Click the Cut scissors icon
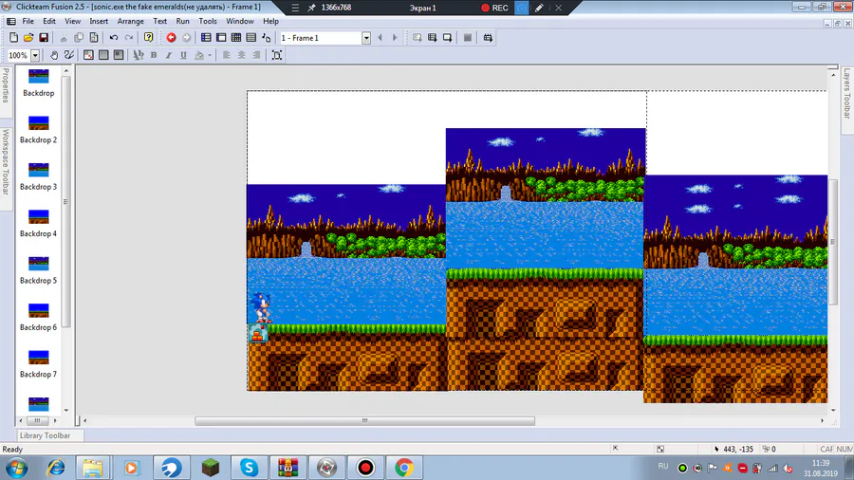 pos(64,38)
